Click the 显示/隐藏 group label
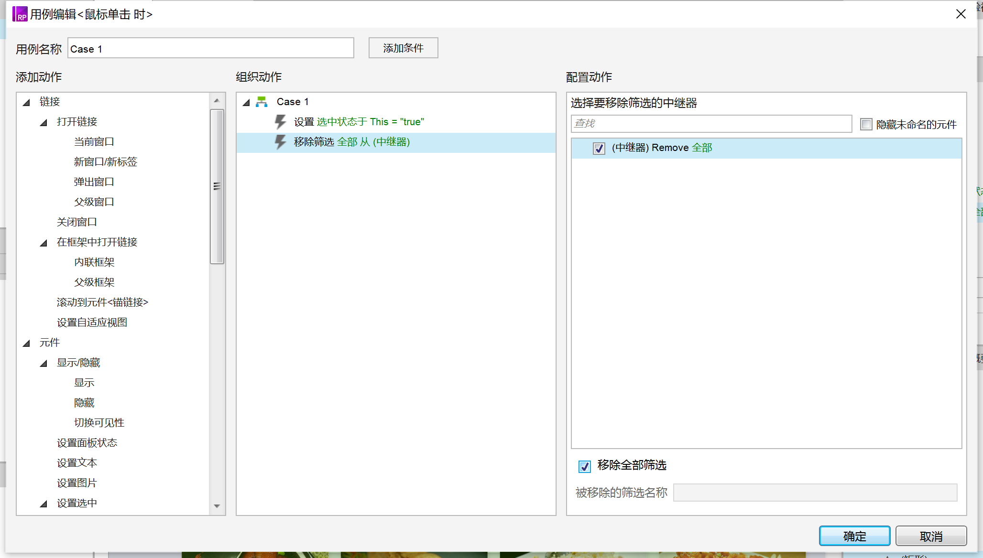 pos(78,363)
